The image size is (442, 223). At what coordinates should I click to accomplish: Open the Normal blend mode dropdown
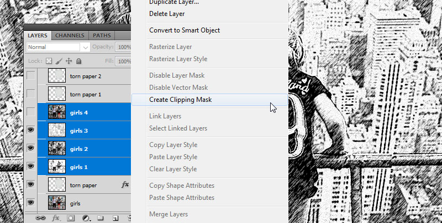[59, 47]
